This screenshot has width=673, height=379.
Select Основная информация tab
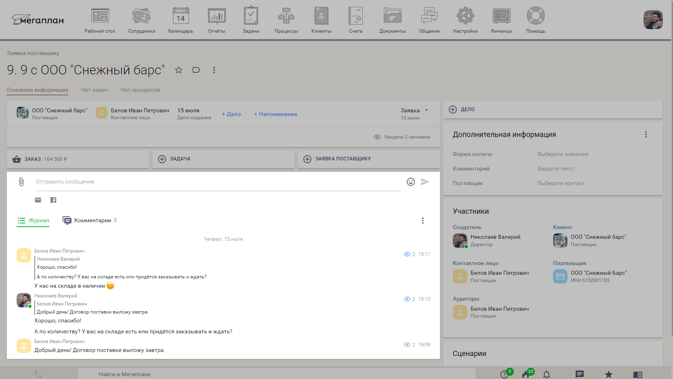click(x=38, y=90)
